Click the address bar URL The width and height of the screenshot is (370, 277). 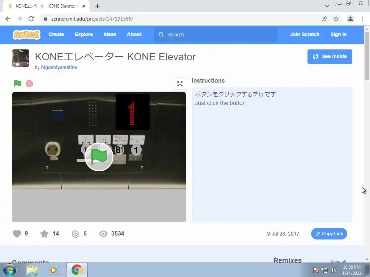click(92, 19)
